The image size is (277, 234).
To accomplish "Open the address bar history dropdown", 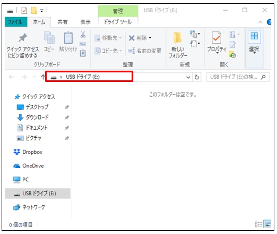I will pyautogui.click(x=188, y=77).
